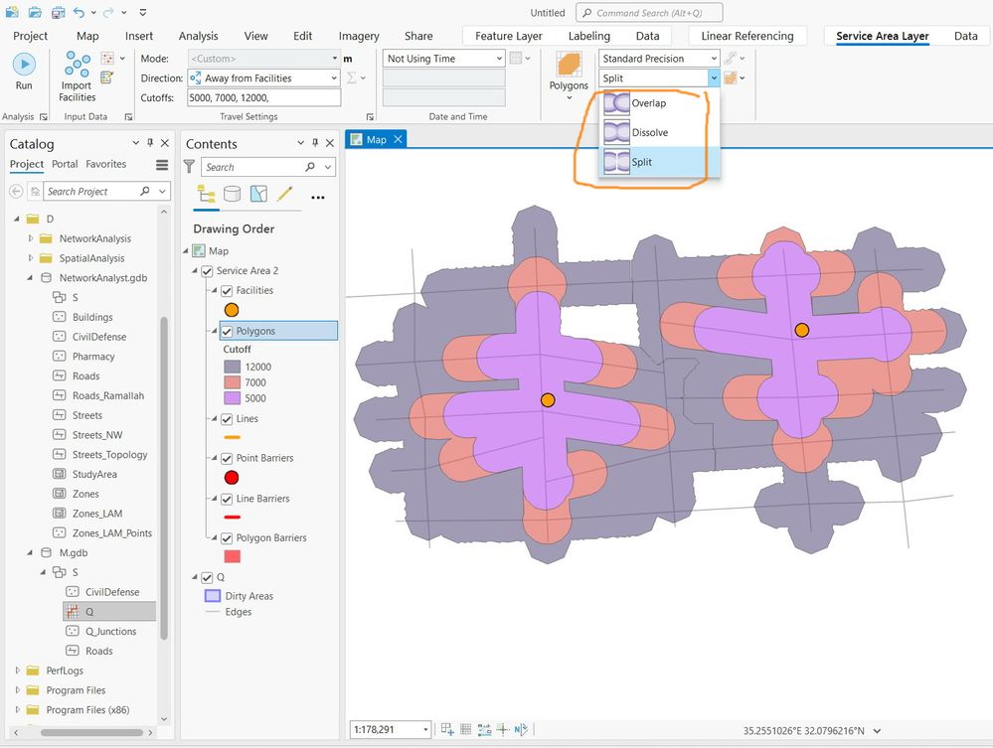
Task: Click the Contents filter funnel icon
Action: click(x=190, y=167)
